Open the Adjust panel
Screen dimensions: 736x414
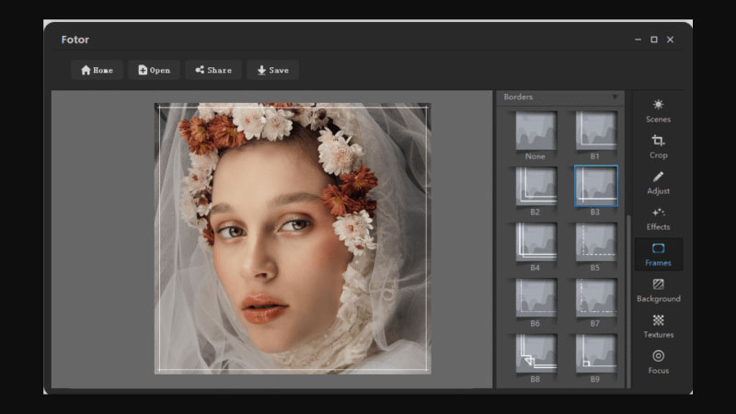pyautogui.click(x=658, y=181)
